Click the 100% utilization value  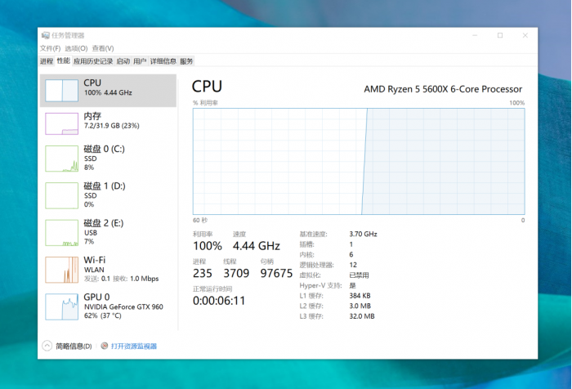pos(208,246)
